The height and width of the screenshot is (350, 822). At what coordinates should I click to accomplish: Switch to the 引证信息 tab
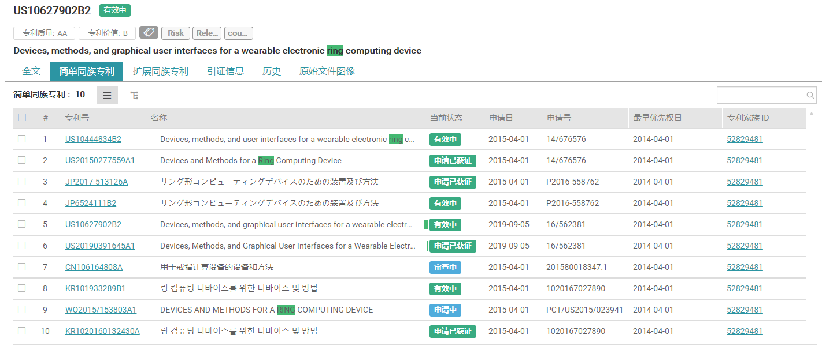coord(225,71)
